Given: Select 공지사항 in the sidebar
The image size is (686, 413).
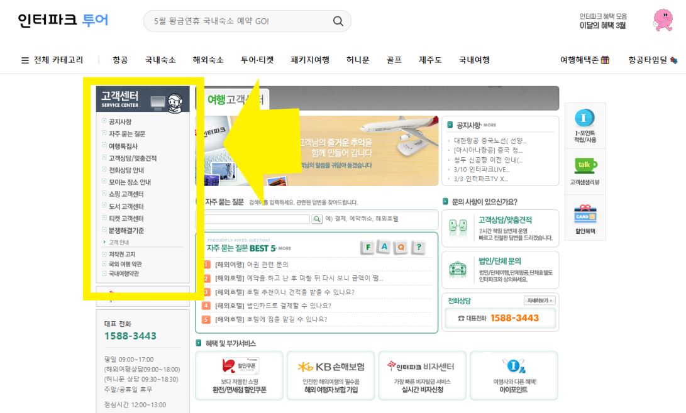Looking at the screenshot, I should tap(120, 121).
